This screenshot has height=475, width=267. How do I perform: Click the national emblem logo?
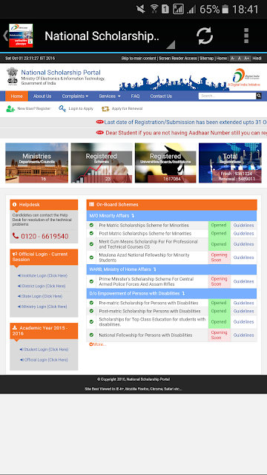point(13,76)
